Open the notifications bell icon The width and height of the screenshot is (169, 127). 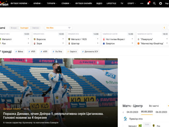(149, 3)
